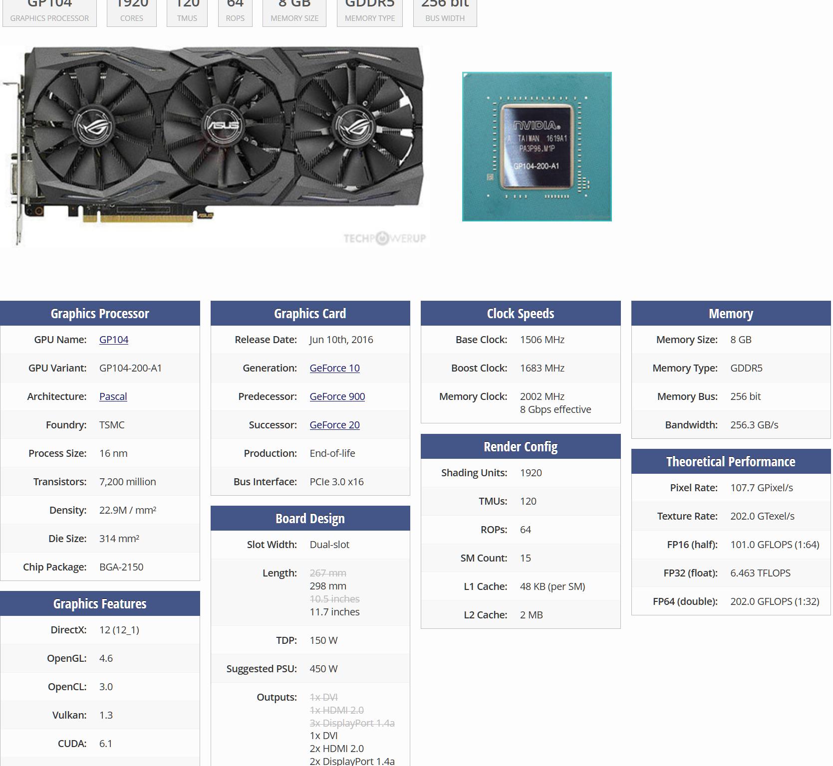Select the 298 mm length value
Image resolution: width=833 pixels, height=766 pixels.
pyautogui.click(x=328, y=586)
